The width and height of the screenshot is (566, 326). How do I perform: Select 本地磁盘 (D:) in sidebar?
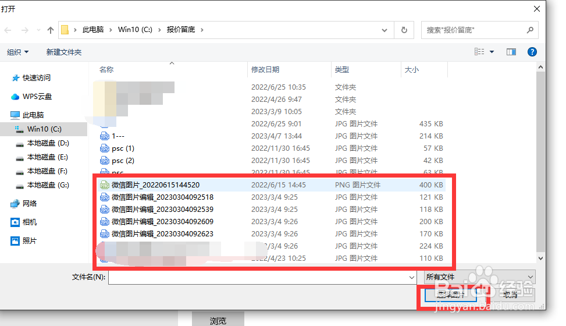tap(48, 143)
